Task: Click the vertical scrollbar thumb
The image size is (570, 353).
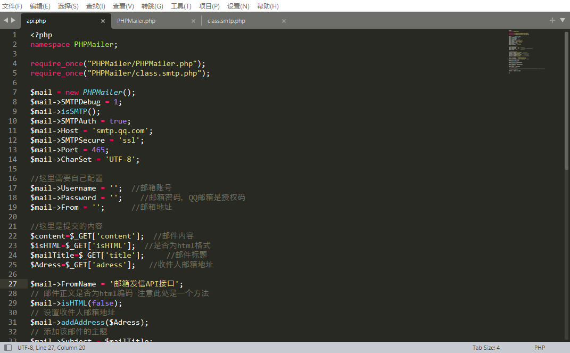Action: 566,100
